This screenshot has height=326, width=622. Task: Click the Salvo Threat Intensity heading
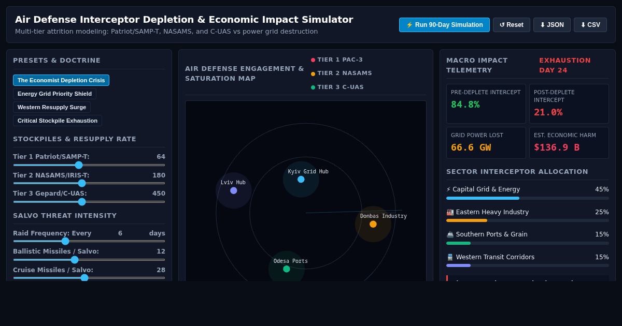click(x=65, y=216)
